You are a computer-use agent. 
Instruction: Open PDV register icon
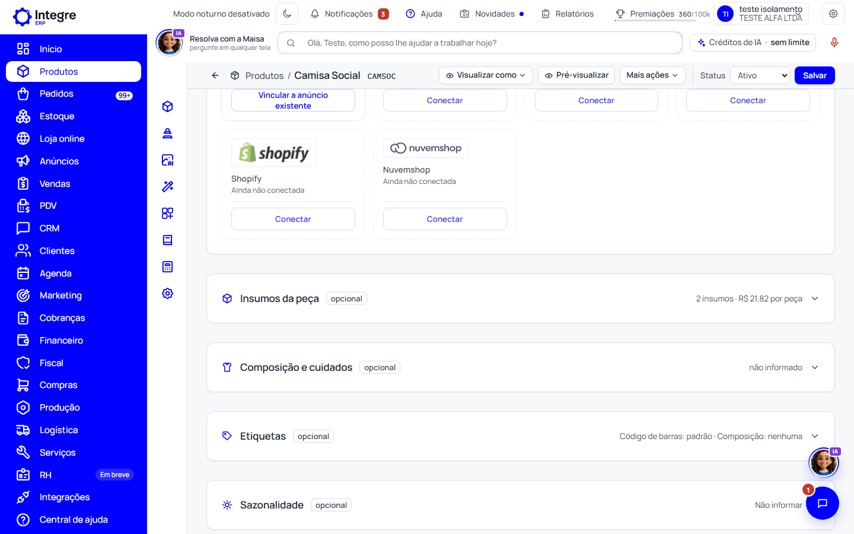point(23,206)
